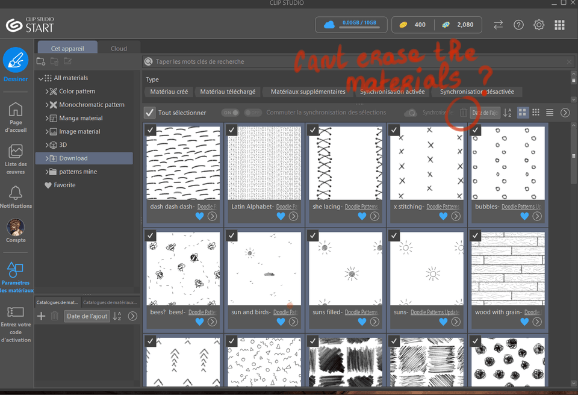Toggle the ON synchronization switch
The height and width of the screenshot is (395, 578).
pos(231,113)
